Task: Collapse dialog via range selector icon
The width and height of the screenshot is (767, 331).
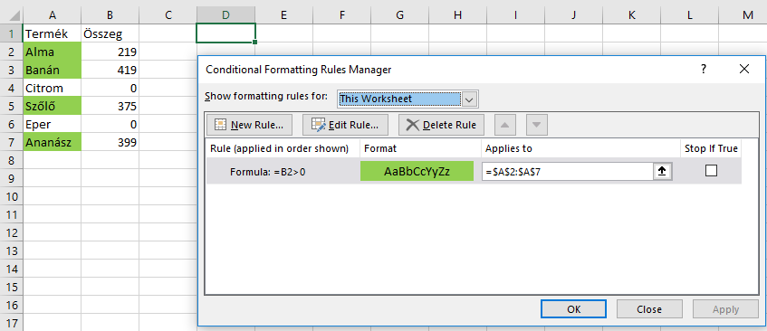Action: pyautogui.click(x=664, y=171)
